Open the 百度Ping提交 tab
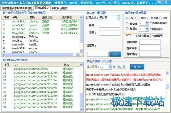This screenshot has height=113, width=171. click(59, 8)
